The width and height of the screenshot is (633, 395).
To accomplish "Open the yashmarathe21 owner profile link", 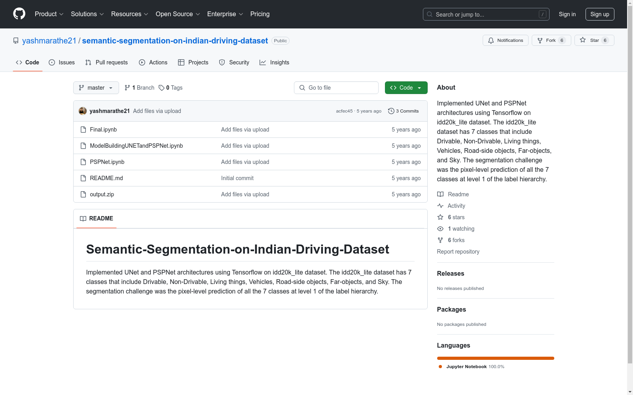I will (49, 41).
